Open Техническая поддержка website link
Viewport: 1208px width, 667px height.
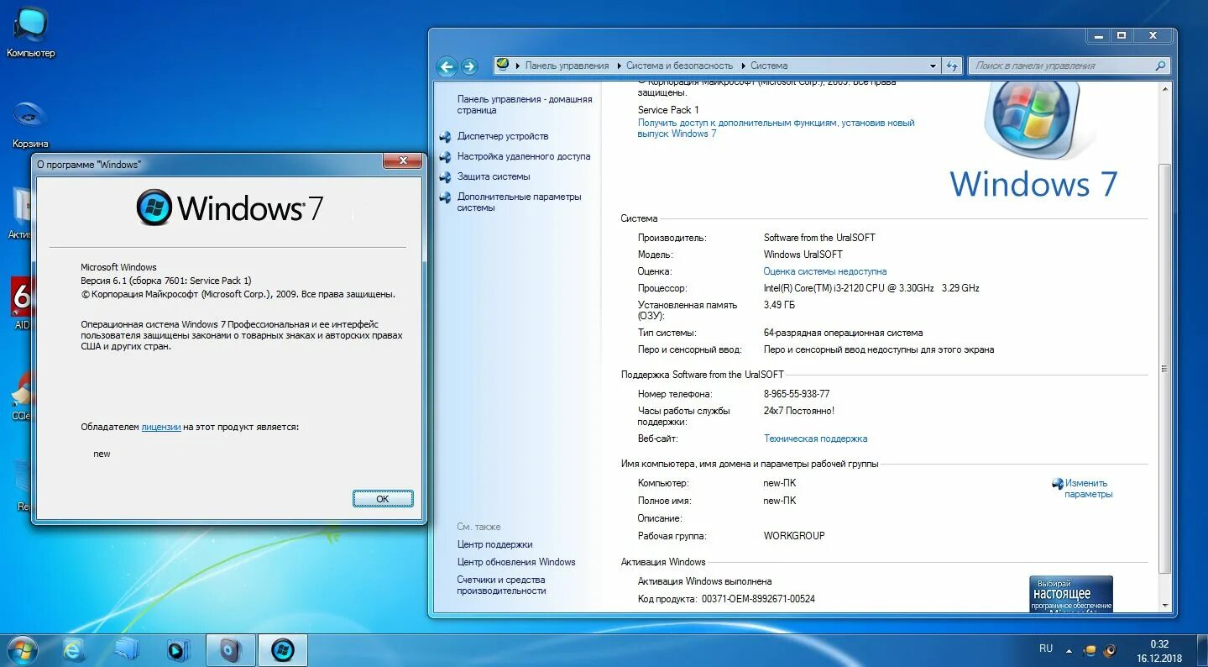pos(815,439)
